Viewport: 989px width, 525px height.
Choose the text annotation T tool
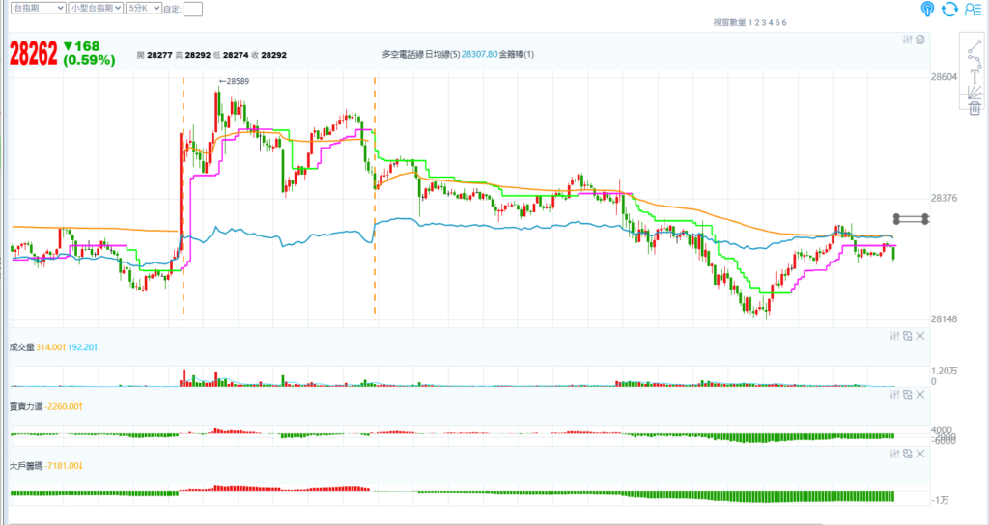[x=975, y=75]
